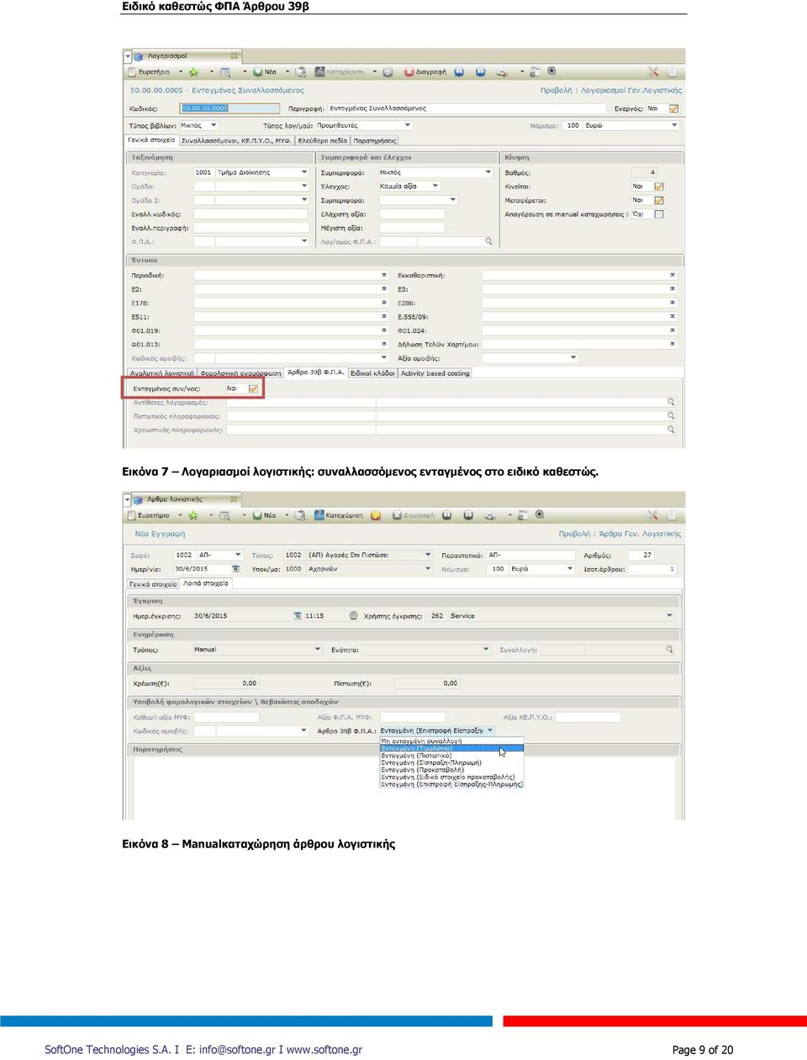807x1060 pixels.
Task: Open the Συναλλασσόμενοι, ΚΕ.Π.Υ.Ο., ΜΥΦ. tab
Action: pyautogui.click(x=236, y=140)
